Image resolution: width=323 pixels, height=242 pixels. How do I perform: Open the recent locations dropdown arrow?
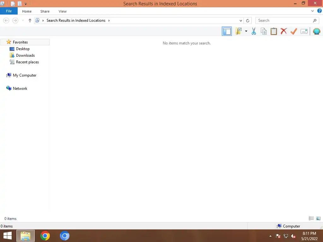pyautogui.click(x=23, y=20)
